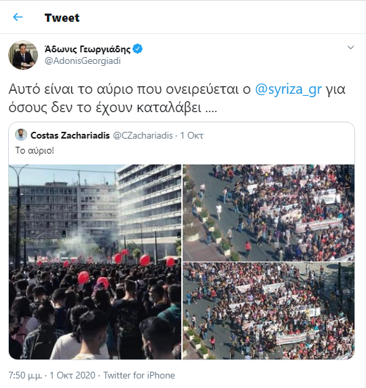
Task: Click the Twitter for iPhone source link
Action: (x=139, y=375)
